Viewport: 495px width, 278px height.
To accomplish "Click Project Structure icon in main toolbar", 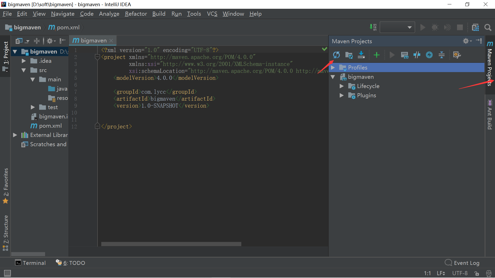I will 475,27.
